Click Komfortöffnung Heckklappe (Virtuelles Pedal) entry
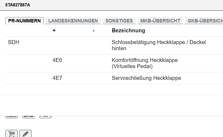223x137 pixels. point(145,63)
